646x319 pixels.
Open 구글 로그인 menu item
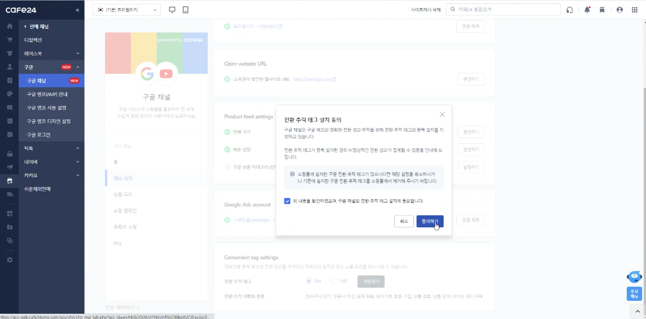click(51, 135)
